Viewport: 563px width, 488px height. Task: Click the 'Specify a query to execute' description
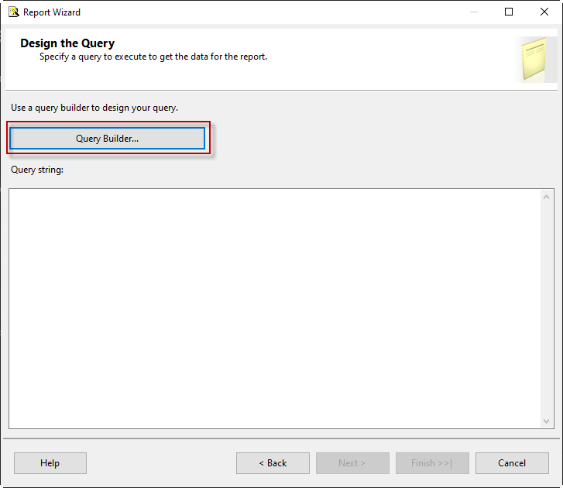point(153,57)
